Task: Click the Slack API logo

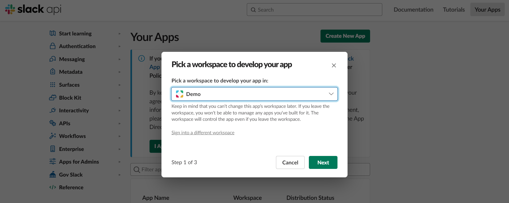Action: [33, 10]
